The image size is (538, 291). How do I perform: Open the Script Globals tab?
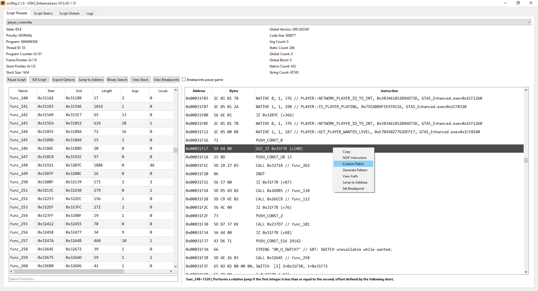69,13
